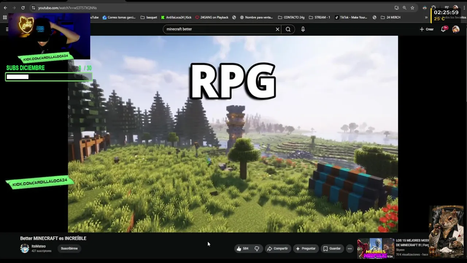The width and height of the screenshot is (467, 263).
Task: Open more actions three-dot menu
Action: (x=350, y=248)
